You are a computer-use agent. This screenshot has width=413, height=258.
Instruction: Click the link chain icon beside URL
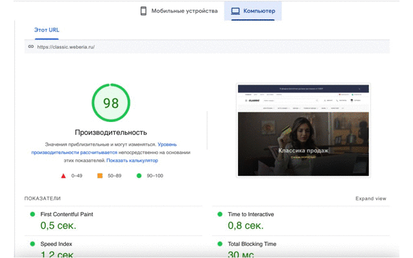point(31,46)
